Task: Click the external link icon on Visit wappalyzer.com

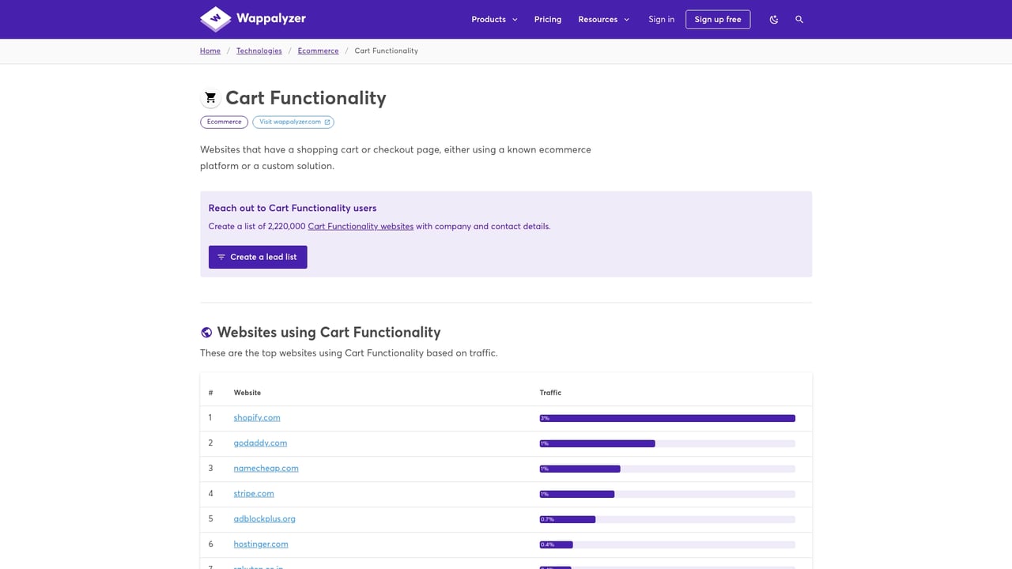Action: (x=327, y=122)
